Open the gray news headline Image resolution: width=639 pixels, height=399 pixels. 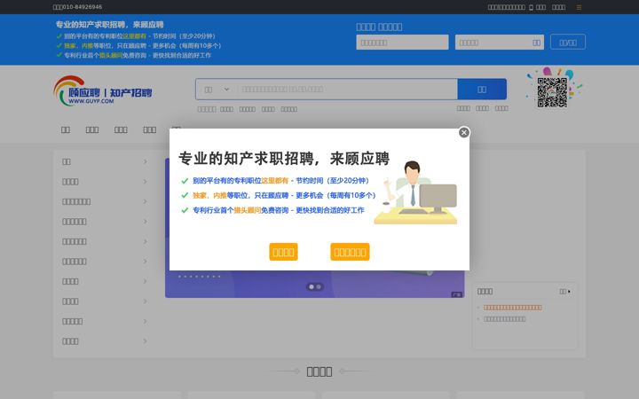[x=504, y=319]
